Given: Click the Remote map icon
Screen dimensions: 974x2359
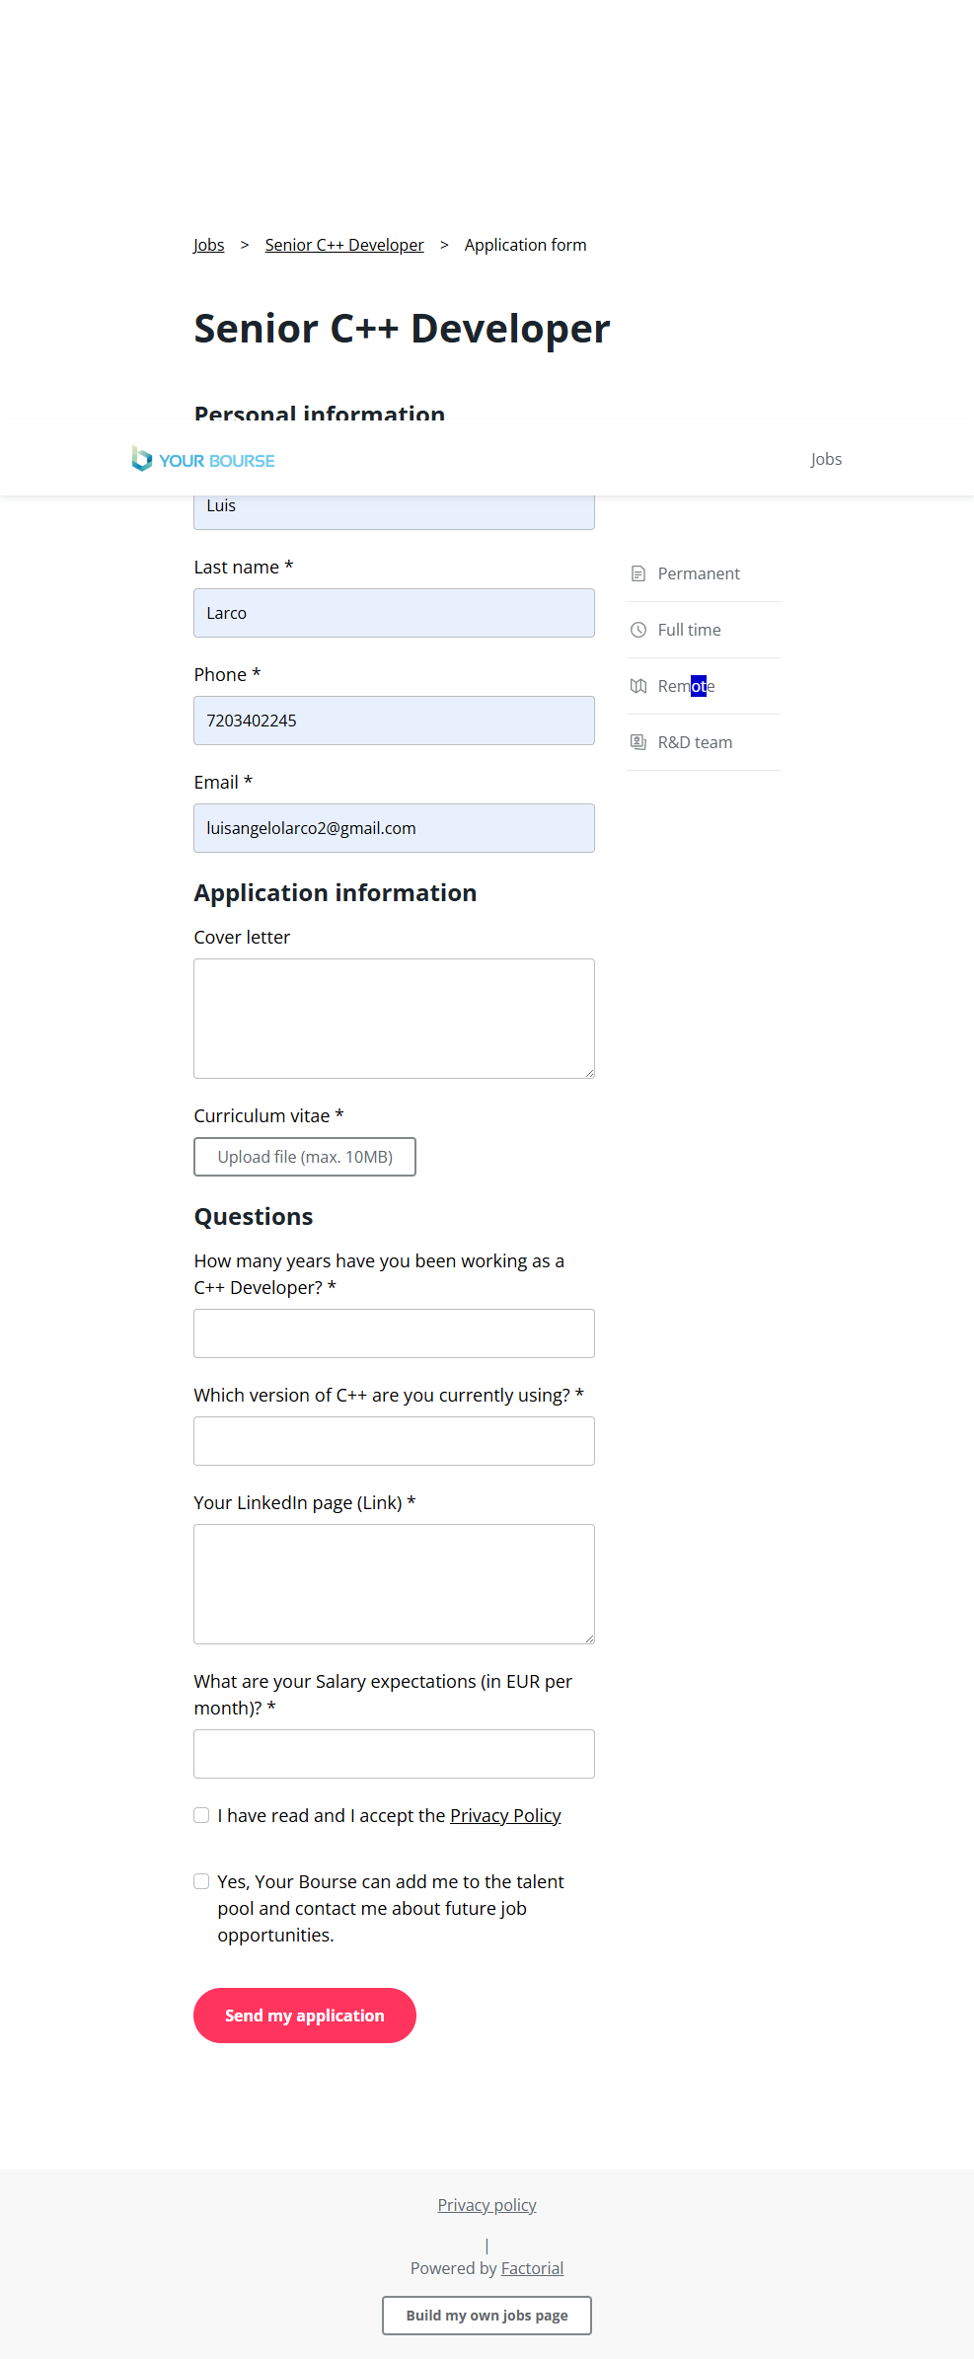Looking at the screenshot, I should pyautogui.click(x=638, y=686).
